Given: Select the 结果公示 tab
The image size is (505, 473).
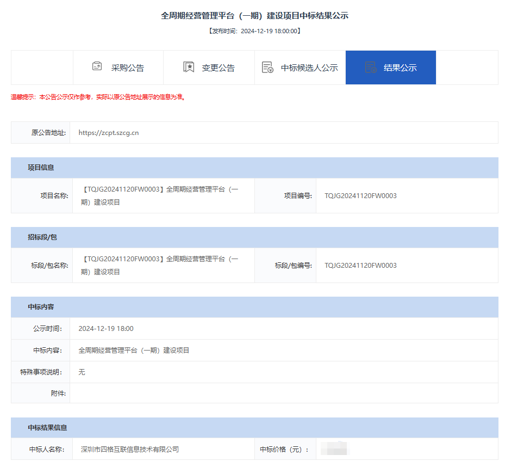Looking at the screenshot, I should 391,67.
